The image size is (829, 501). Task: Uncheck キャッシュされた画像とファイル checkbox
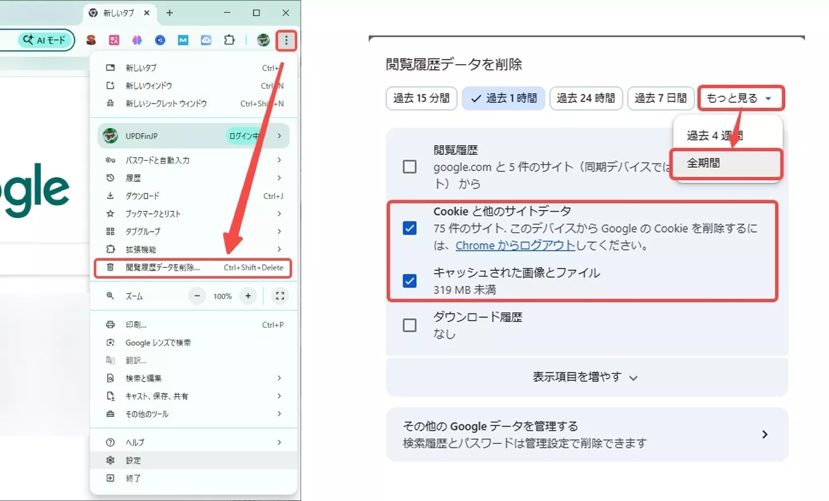pyautogui.click(x=410, y=281)
